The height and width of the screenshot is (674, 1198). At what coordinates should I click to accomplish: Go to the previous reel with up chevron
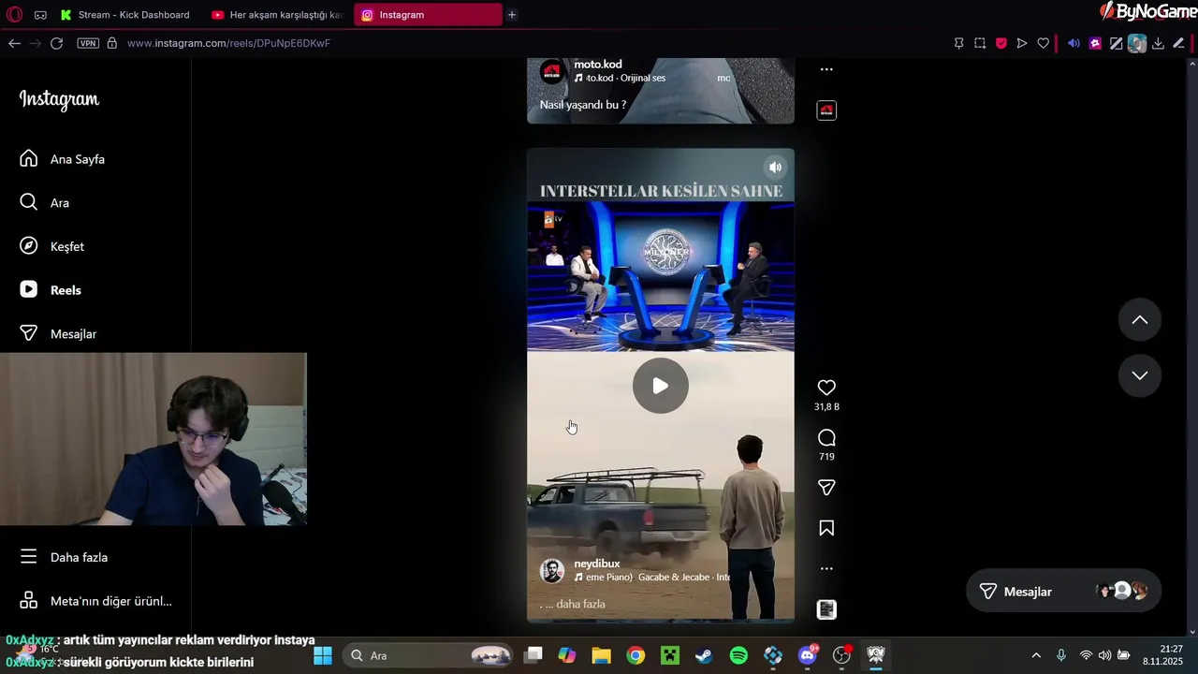coord(1140,320)
